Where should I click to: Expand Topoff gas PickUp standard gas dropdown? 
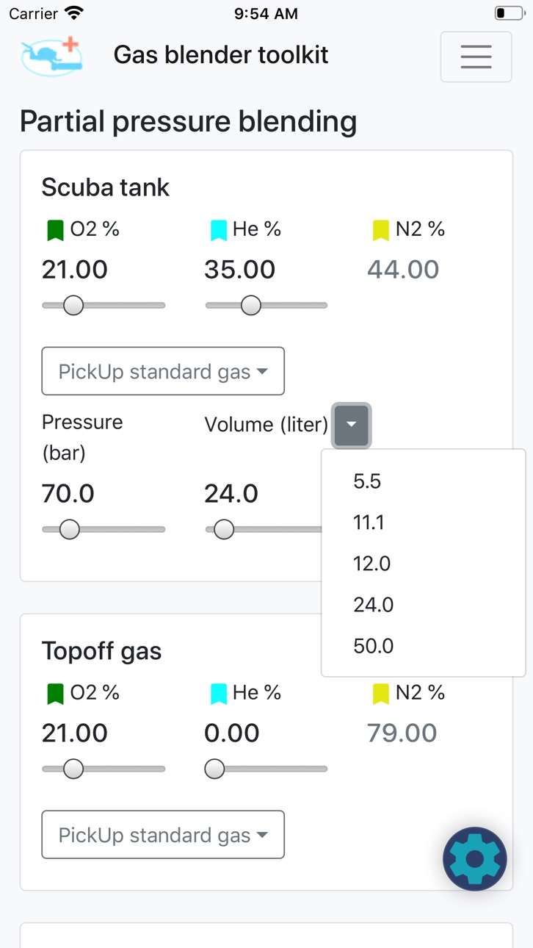tap(163, 835)
